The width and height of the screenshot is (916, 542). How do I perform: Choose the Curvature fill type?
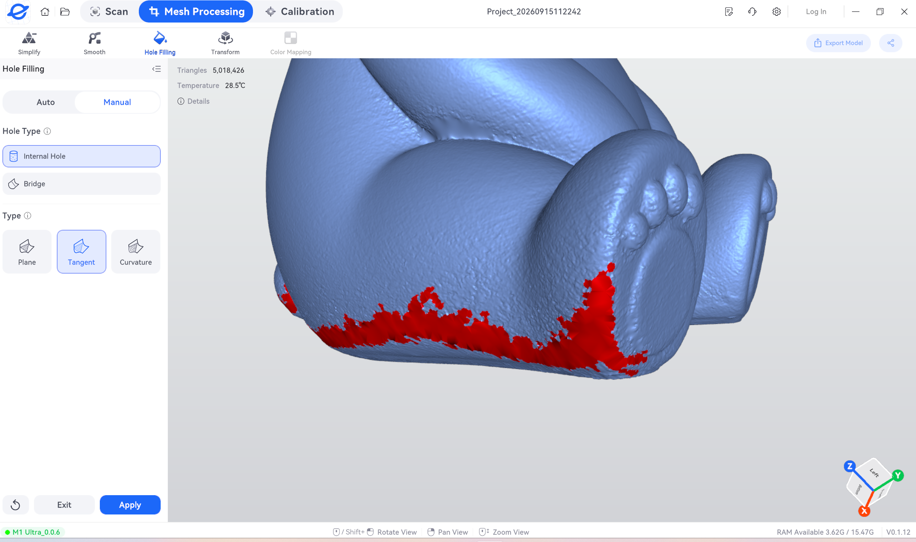[x=136, y=252]
